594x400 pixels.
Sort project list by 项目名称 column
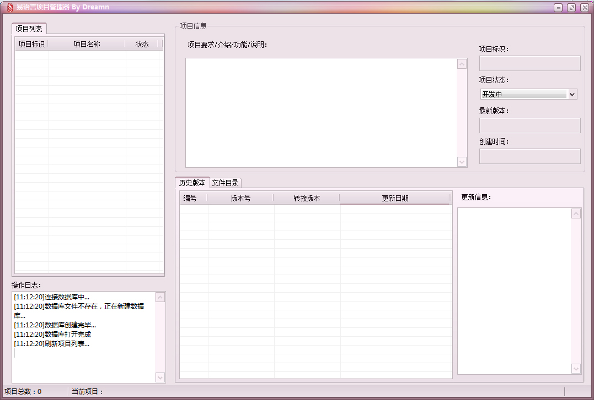(87, 44)
